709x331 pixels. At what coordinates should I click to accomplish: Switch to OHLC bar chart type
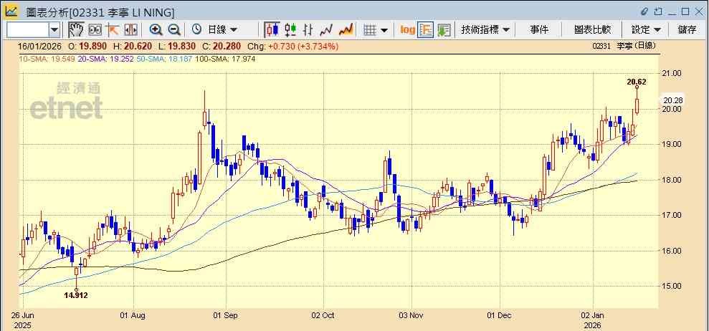click(308, 30)
